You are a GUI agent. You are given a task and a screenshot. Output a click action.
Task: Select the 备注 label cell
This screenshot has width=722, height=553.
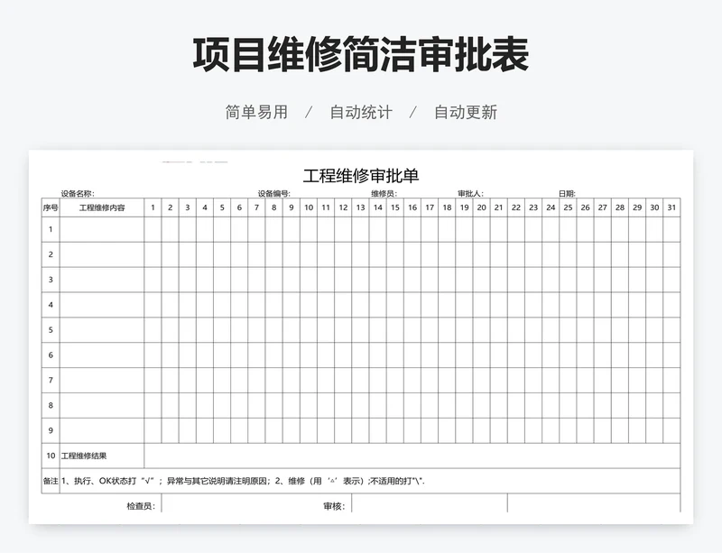coord(51,481)
